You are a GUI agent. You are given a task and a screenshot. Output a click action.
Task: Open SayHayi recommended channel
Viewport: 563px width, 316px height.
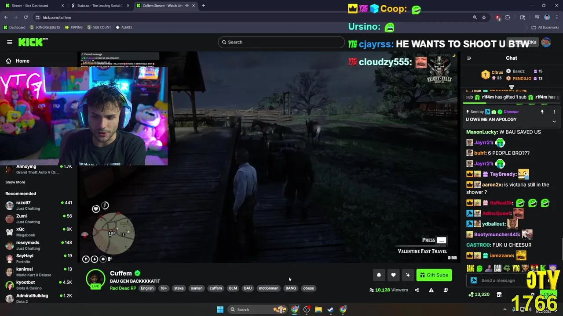(38, 259)
